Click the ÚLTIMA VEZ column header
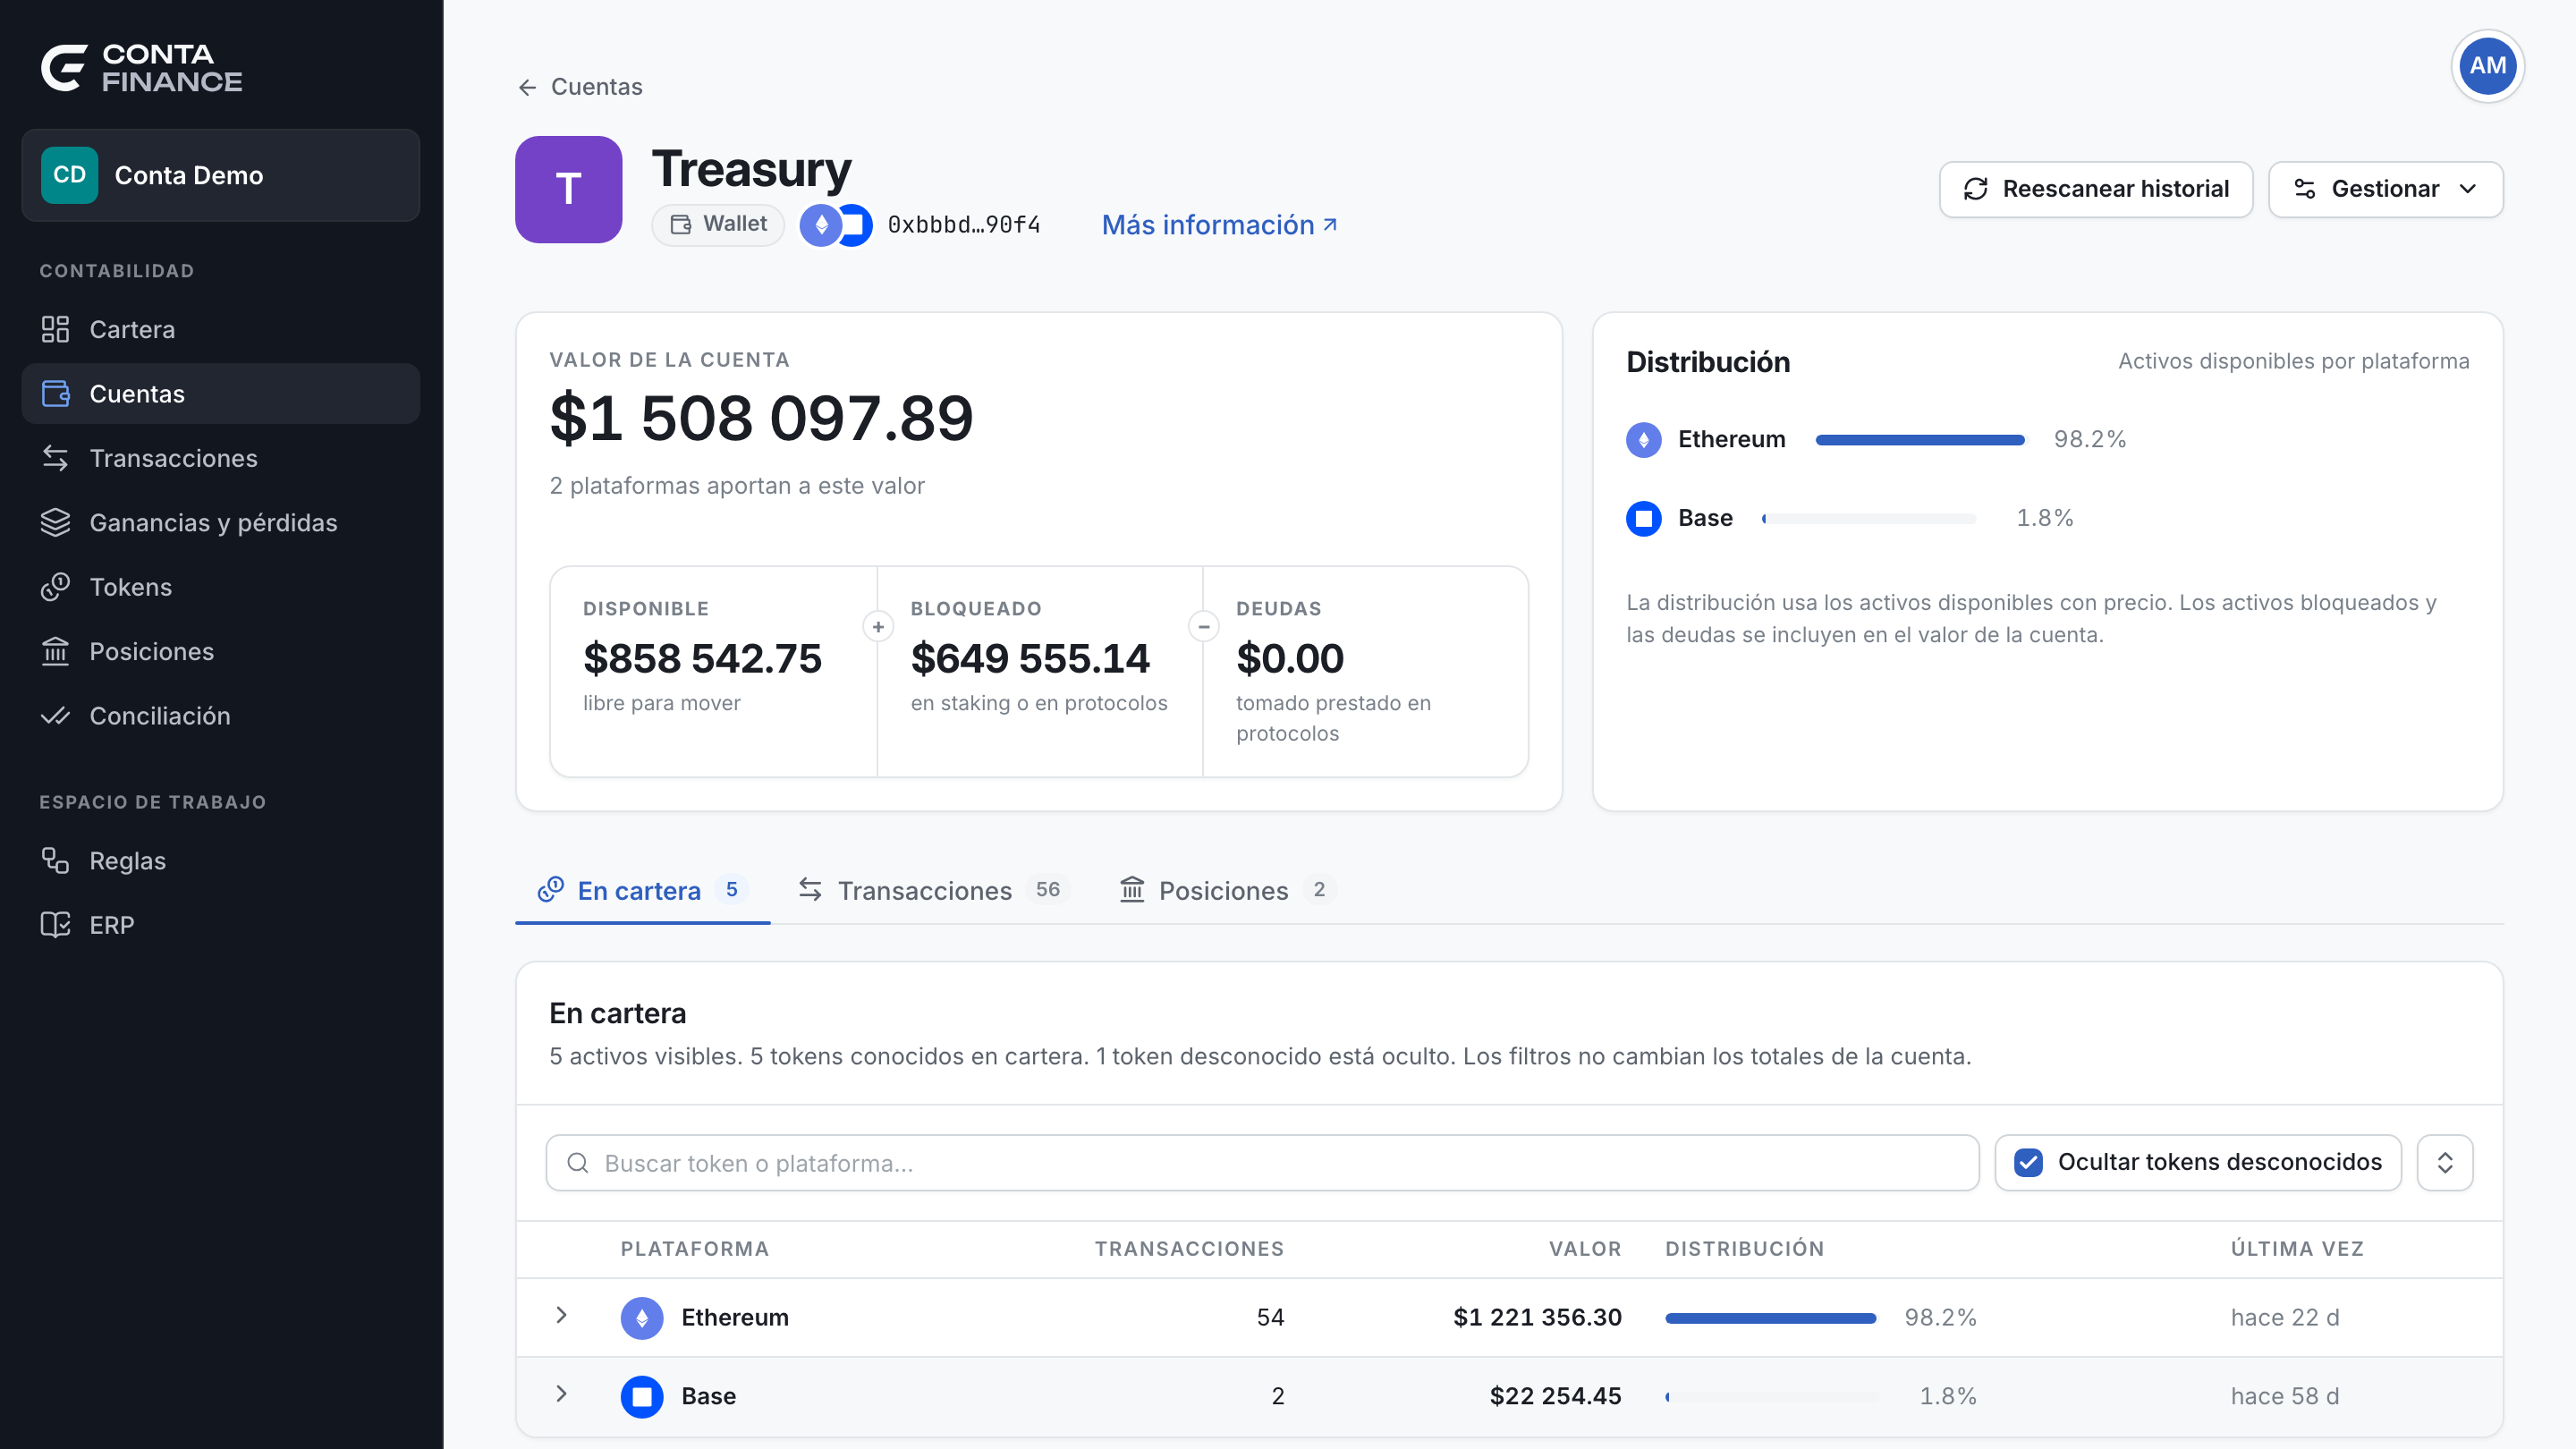Screen dimensions: 2576x1449 (x=2297, y=1248)
